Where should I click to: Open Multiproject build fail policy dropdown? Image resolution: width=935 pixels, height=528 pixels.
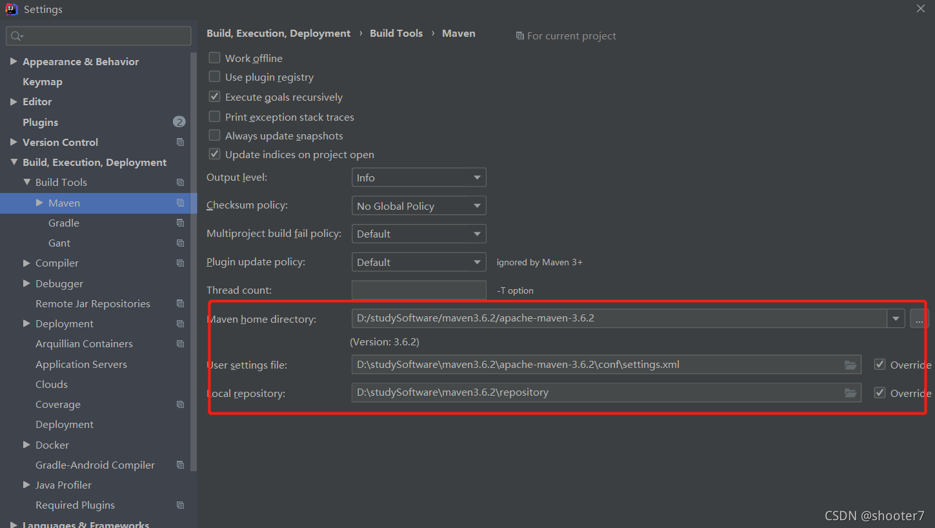pos(419,234)
